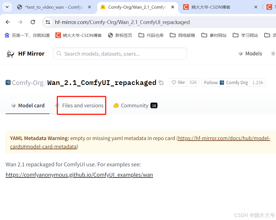Screen dimensions: 276x220
Task: Click the Comfy-Org avatar icon beside repo name
Action: [8, 82]
